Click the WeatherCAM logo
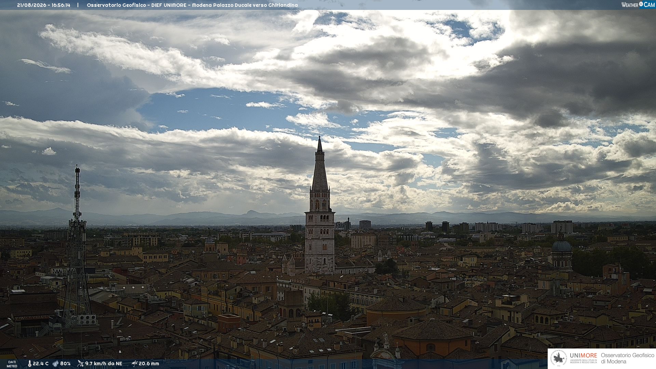 (638, 5)
